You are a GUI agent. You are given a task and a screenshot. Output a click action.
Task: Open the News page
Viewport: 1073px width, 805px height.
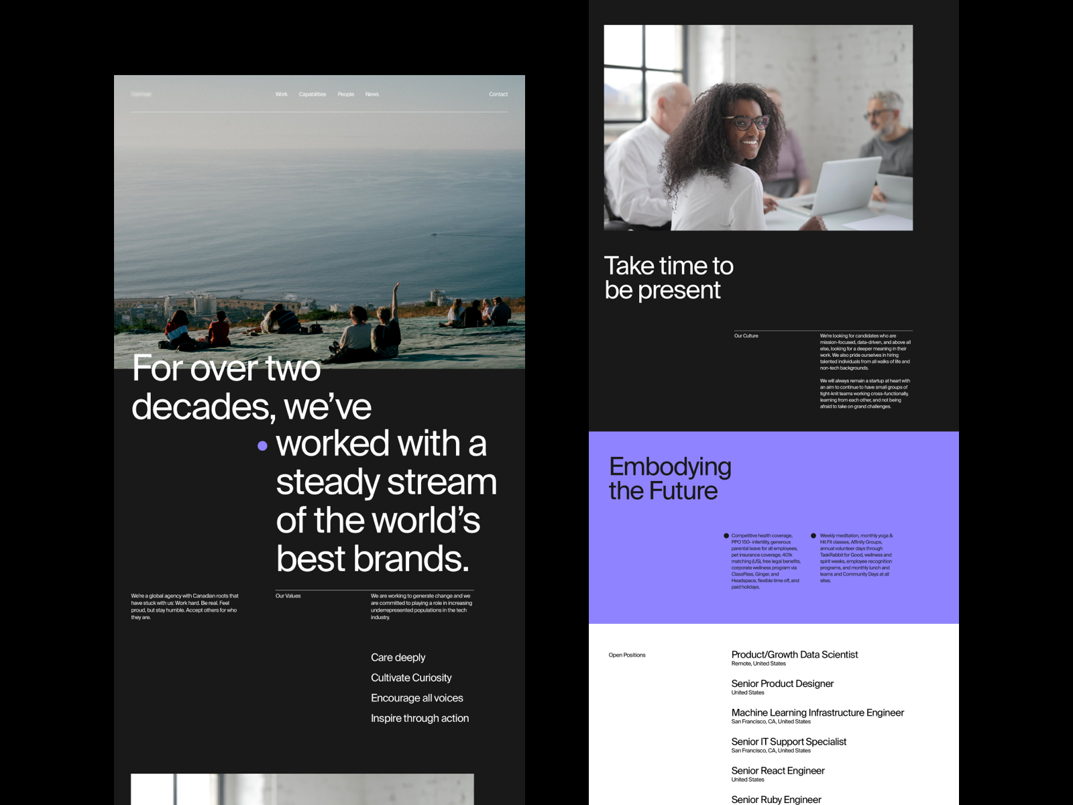click(373, 94)
